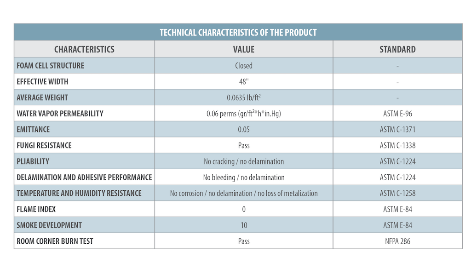Select the ASTM C-1258 standard cell
This screenshot has height=269, width=471.
pos(397,193)
